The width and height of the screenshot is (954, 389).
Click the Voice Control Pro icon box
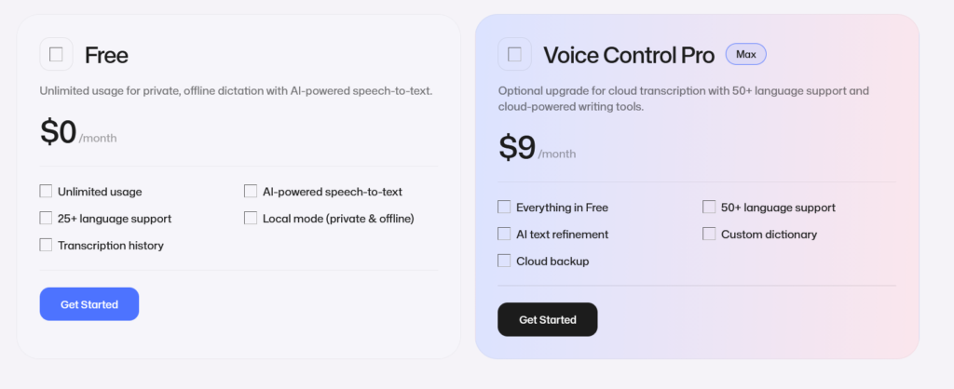pos(514,54)
